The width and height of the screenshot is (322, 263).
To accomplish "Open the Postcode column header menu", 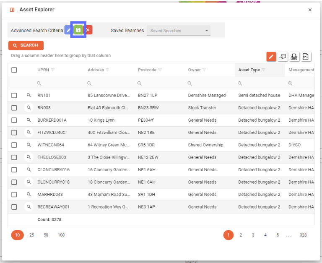I will (160, 70).
